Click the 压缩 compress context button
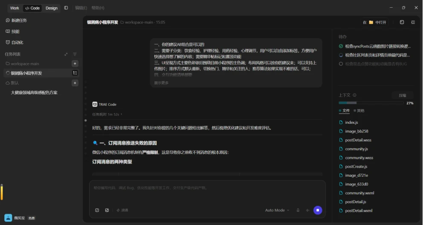 pos(403,95)
